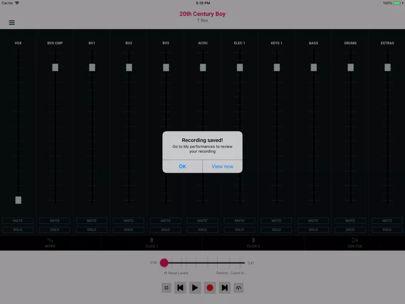The width and height of the screenshot is (405, 304).
Task: Skip forward to next section
Action: tap(225, 288)
